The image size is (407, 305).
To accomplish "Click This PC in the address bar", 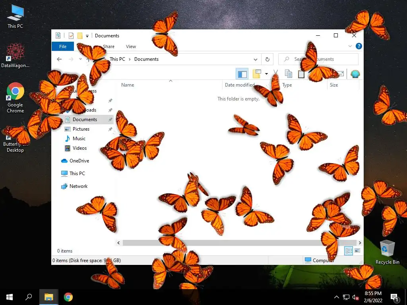I will click(117, 59).
